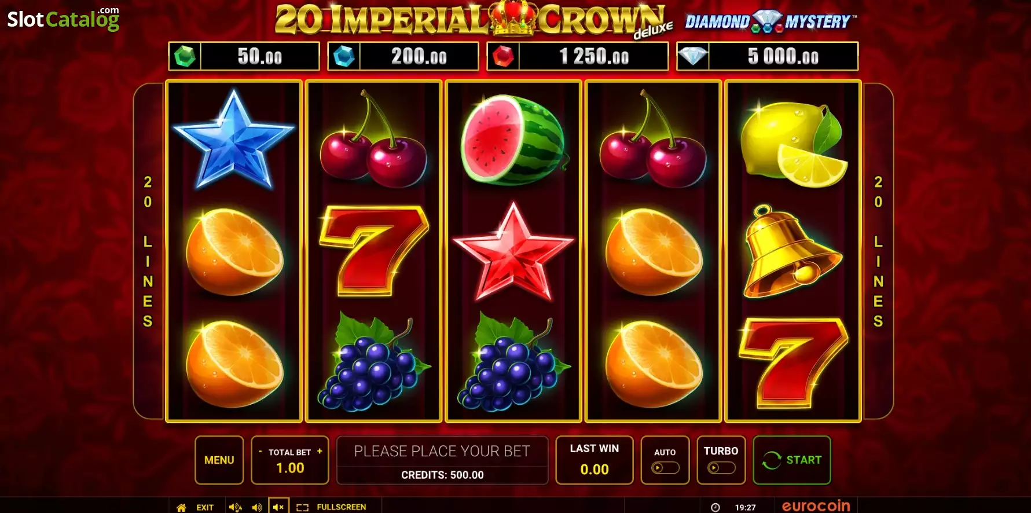Screen dimensions: 1031x513
Task: Click the white diamond jackpot icon
Action: [x=693, y=56]
